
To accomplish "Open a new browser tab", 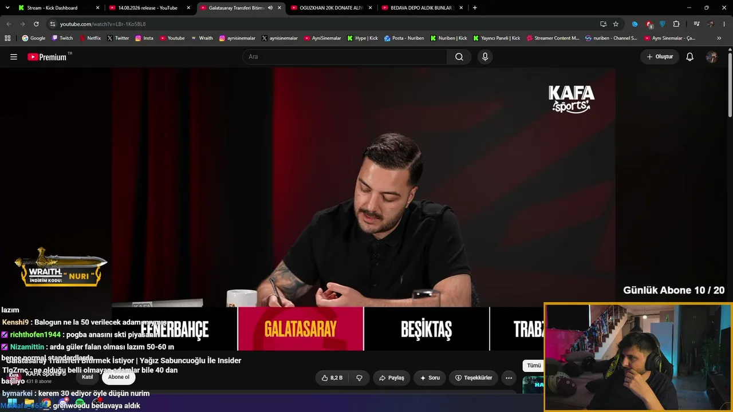I will pyautogui.click(x=475, y=8).
